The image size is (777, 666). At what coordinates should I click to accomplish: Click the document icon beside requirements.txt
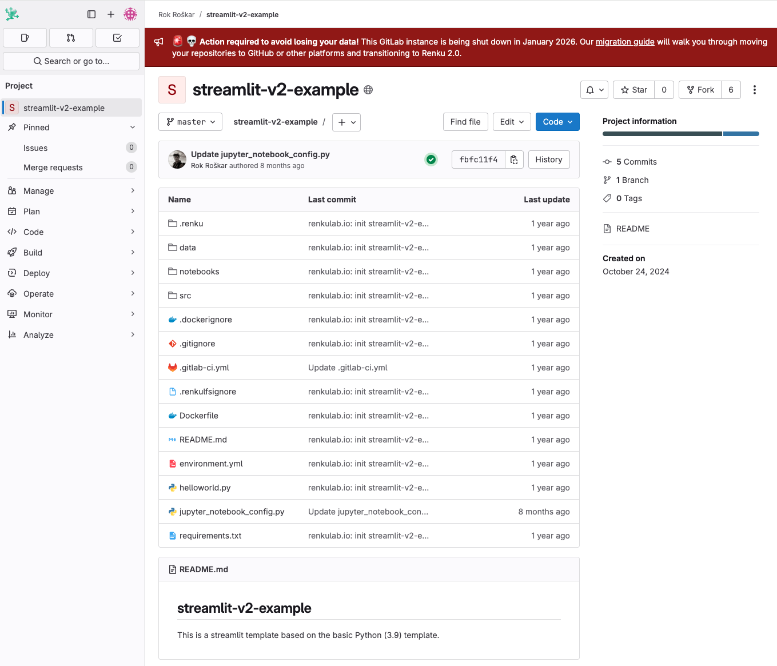173,536
